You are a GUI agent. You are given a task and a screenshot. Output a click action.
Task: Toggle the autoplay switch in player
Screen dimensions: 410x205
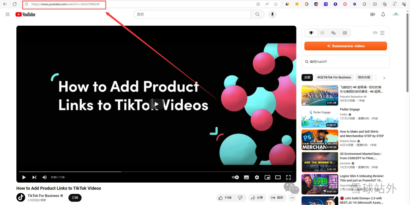[235, 177]
